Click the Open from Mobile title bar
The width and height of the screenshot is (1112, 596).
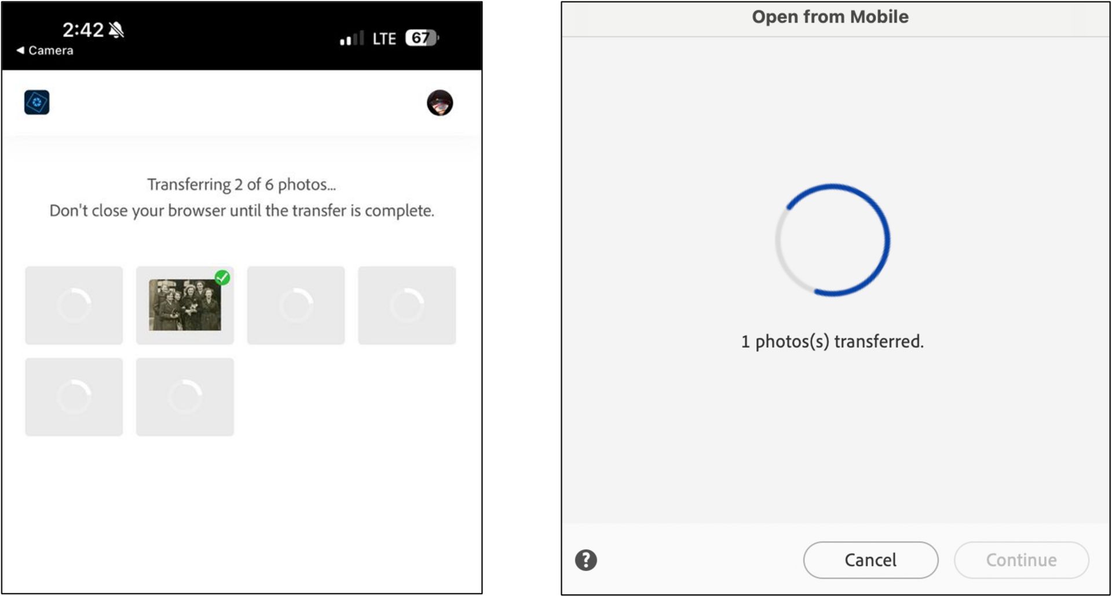pyautogui.click(x=830, y=17)
